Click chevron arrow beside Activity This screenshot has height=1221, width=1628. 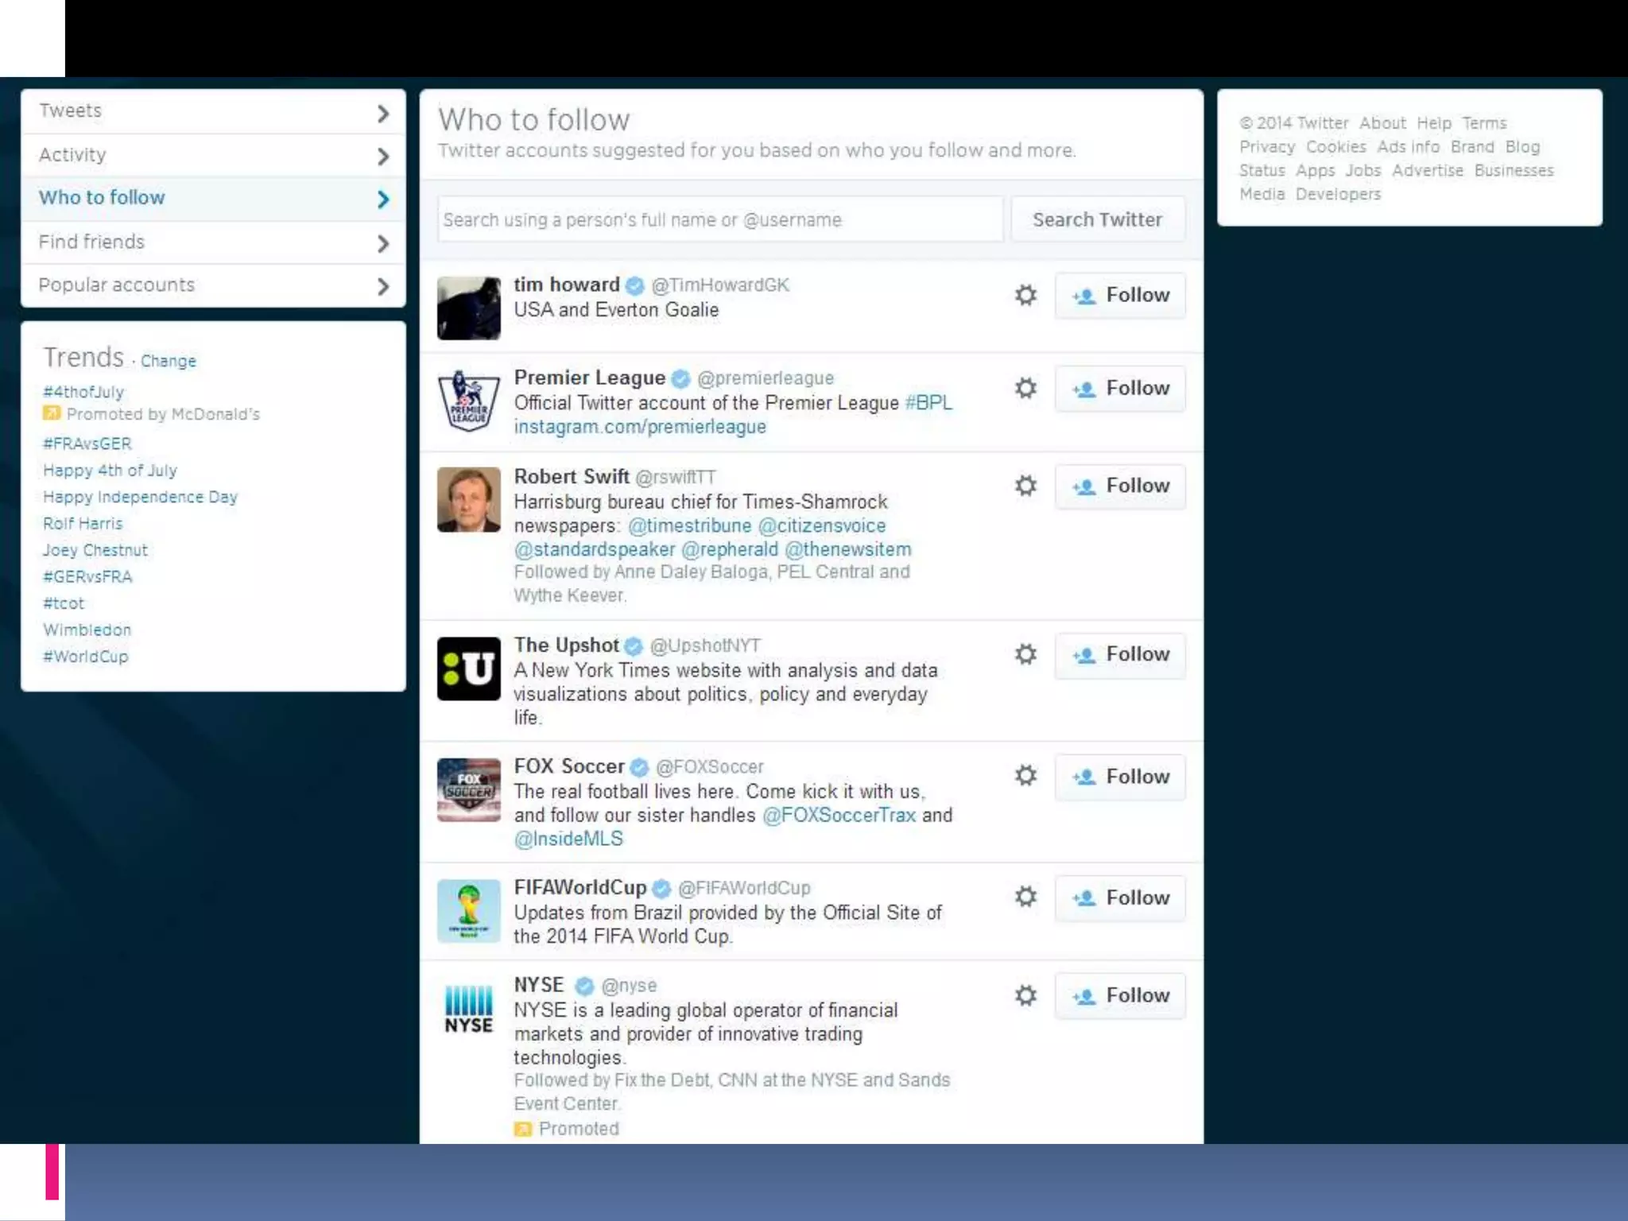[x=383, y=157]
